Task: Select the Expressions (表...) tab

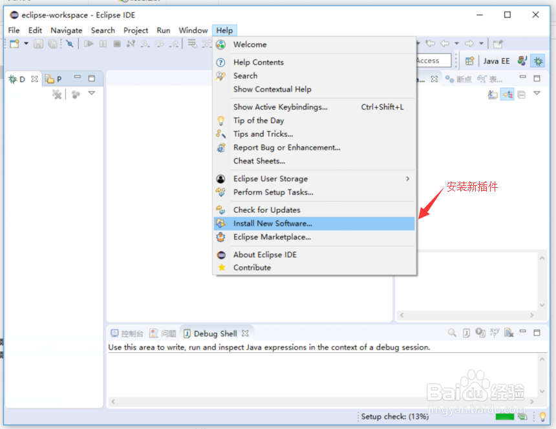Action: click(489, 79)
